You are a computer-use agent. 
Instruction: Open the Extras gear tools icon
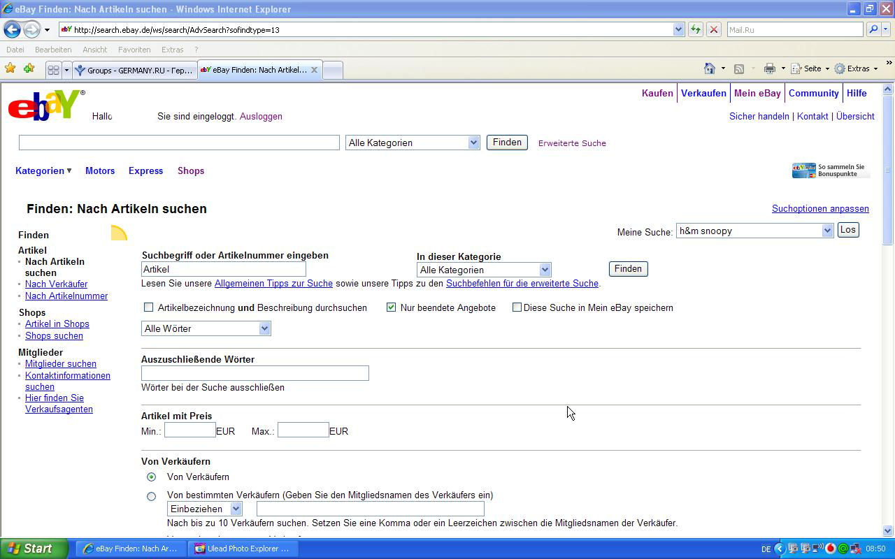840,68
